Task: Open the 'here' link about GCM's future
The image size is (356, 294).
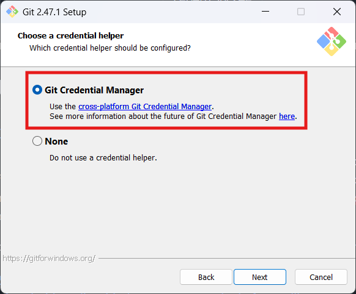Action: coord(287,116)
